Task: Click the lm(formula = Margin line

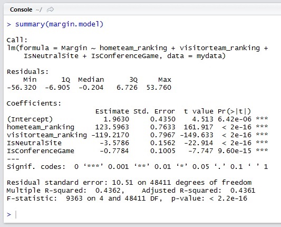Action: point(137,48)
